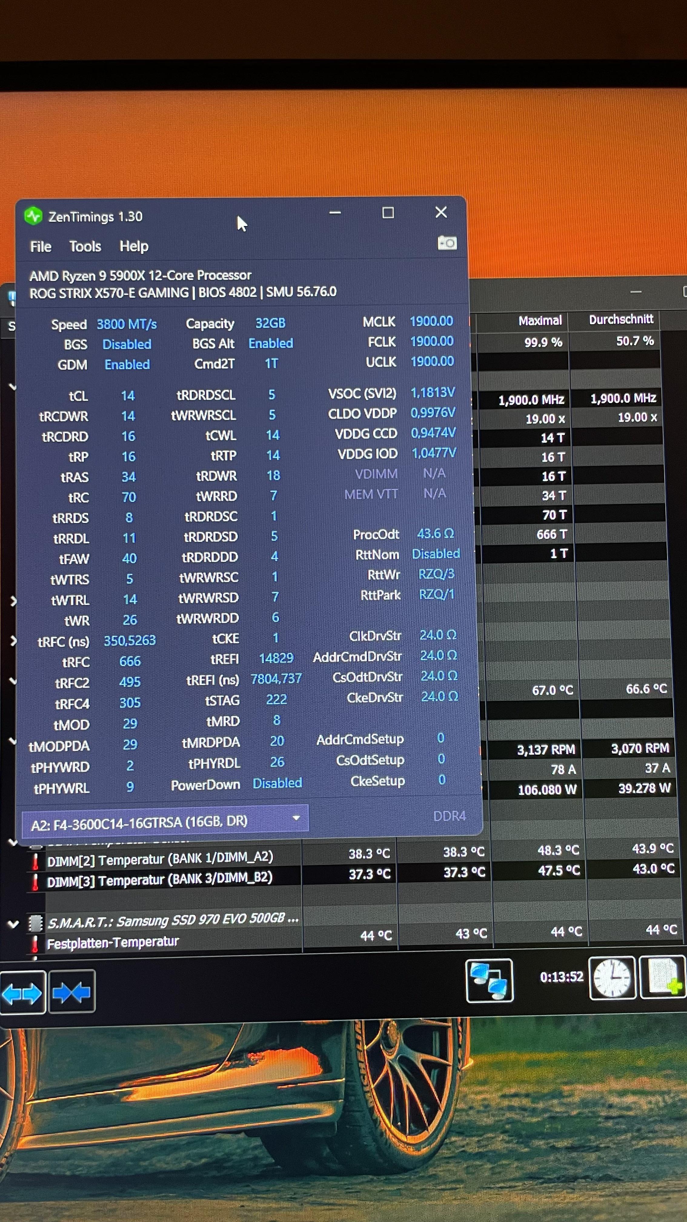The height and width of the screenshot is (1222, 687).
Task: Select DIMM[3] Temperatur (BANK 3/DIMM_B2) row
Action: [160, 879]
